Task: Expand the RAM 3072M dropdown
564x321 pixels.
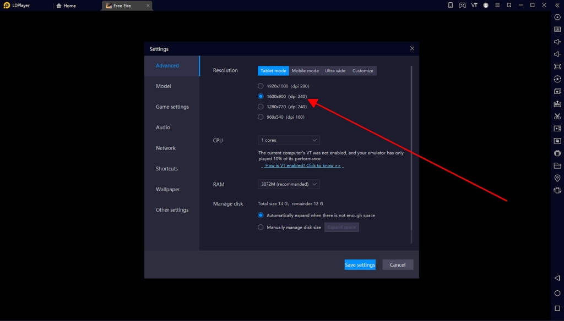Action: click(289, 184)
